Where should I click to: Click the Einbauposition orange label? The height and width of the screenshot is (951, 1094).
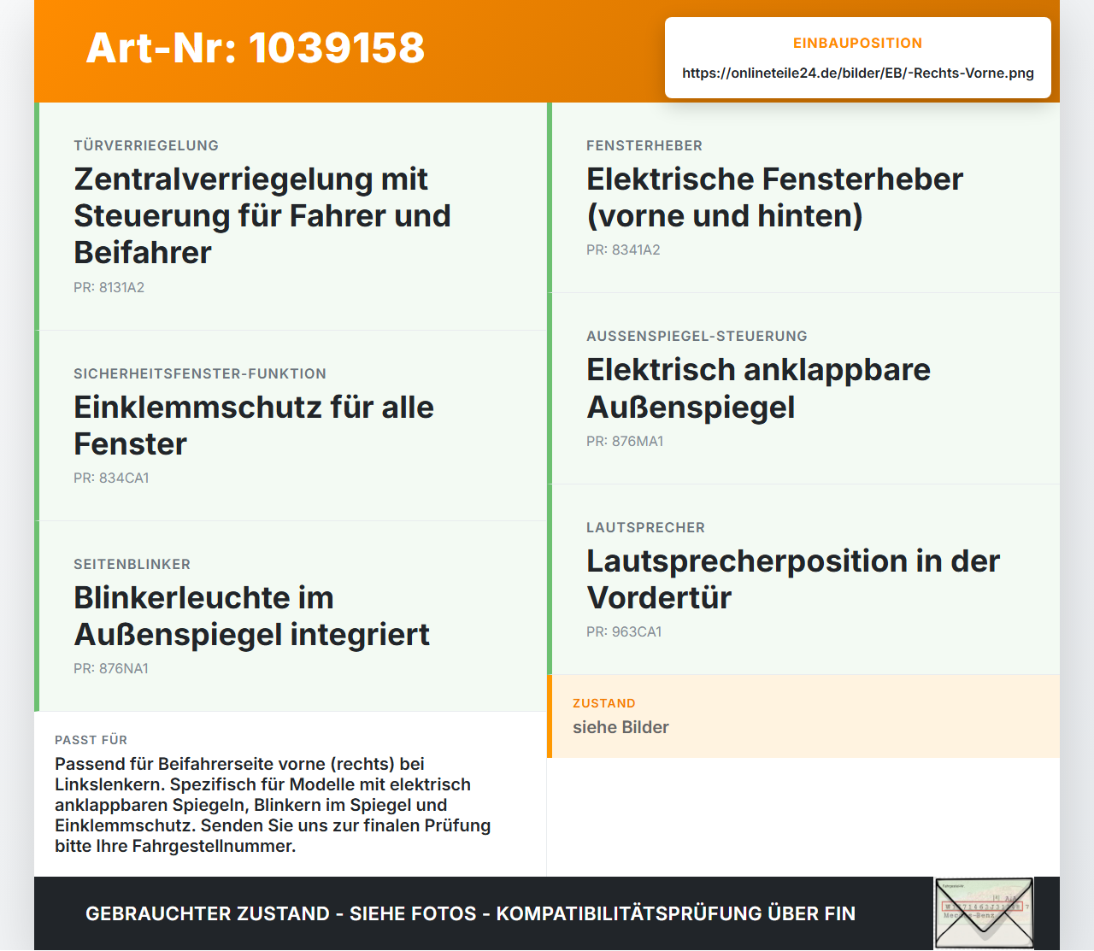click(x=858, y=43)
